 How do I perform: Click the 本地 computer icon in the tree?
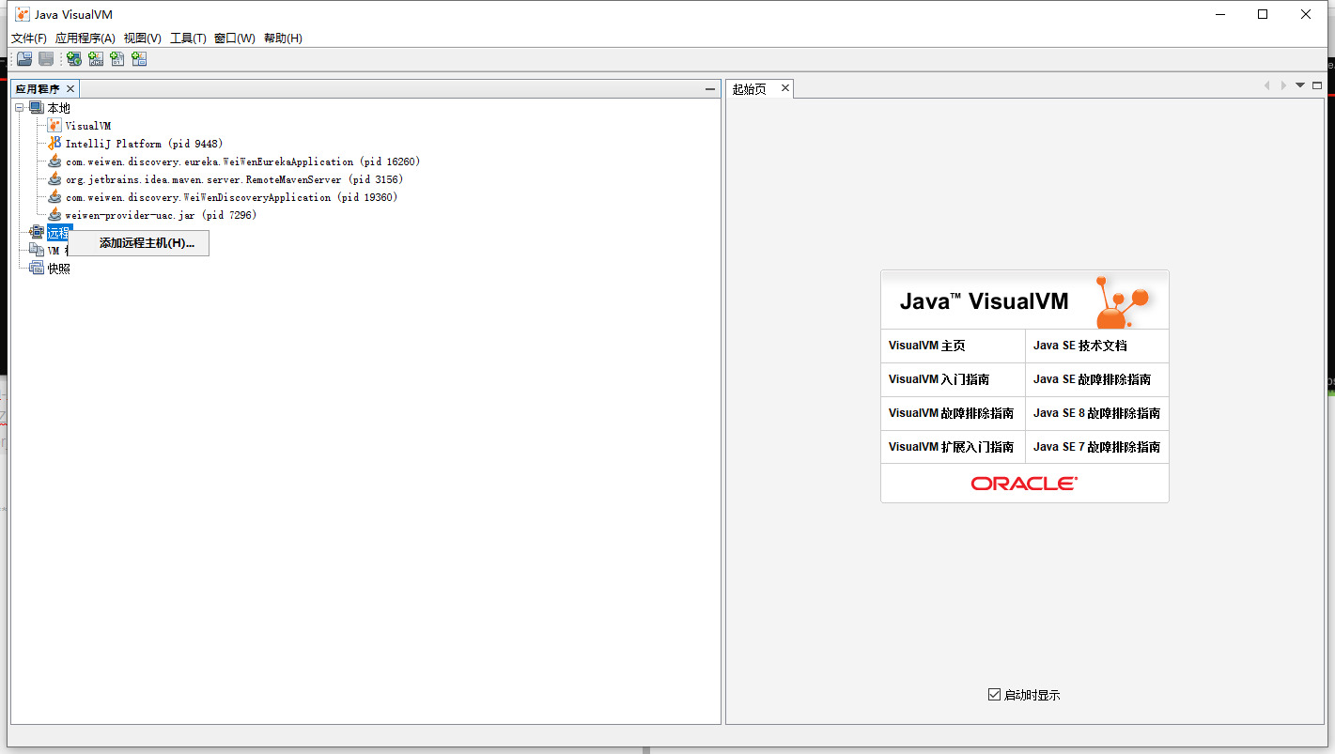click(37, 108)
